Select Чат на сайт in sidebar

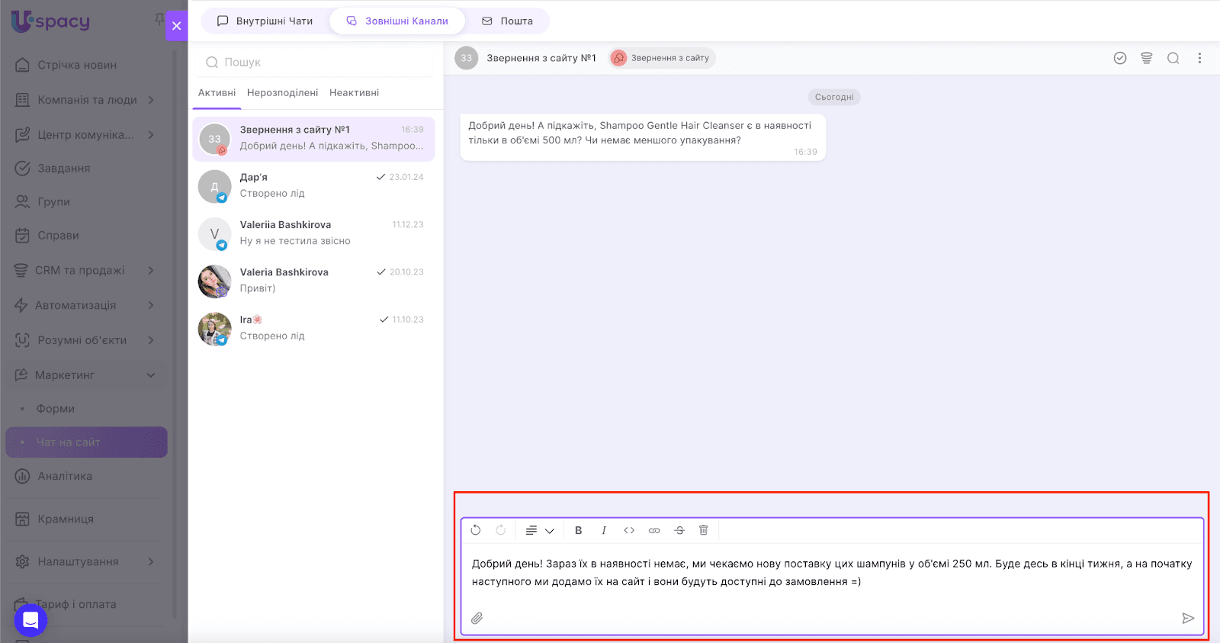pos(86,442)
